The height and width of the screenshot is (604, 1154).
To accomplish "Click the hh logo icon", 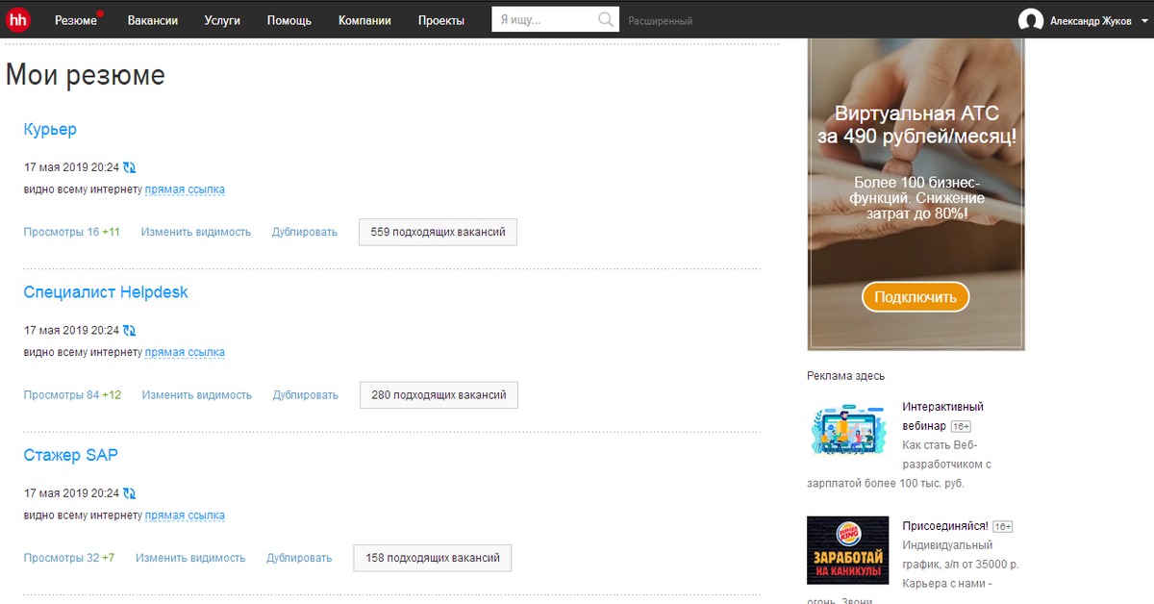I will pos(18,19).
